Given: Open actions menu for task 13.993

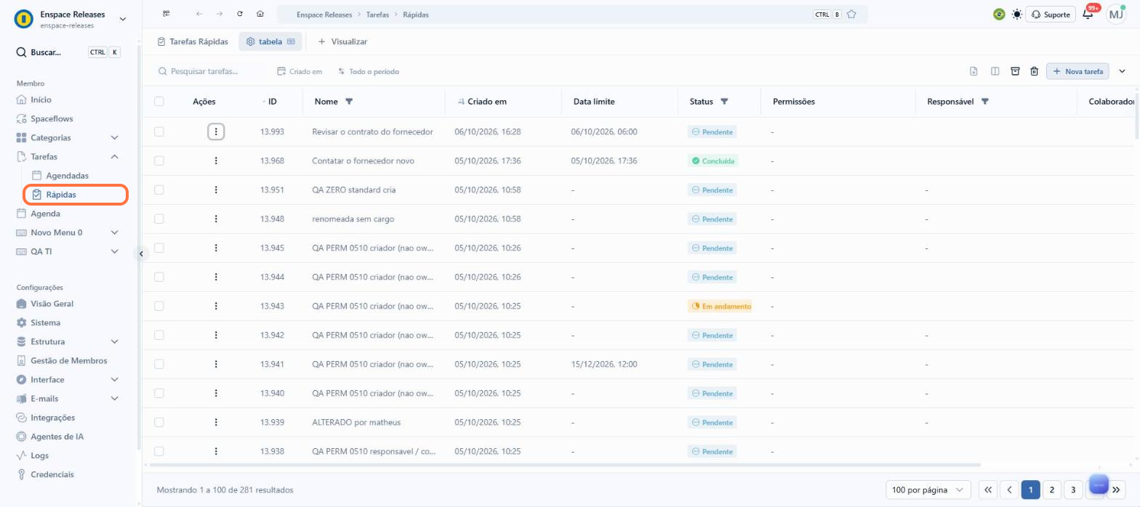Looking at the screenshot, I should pyautogui.click(x=216, y=131).
